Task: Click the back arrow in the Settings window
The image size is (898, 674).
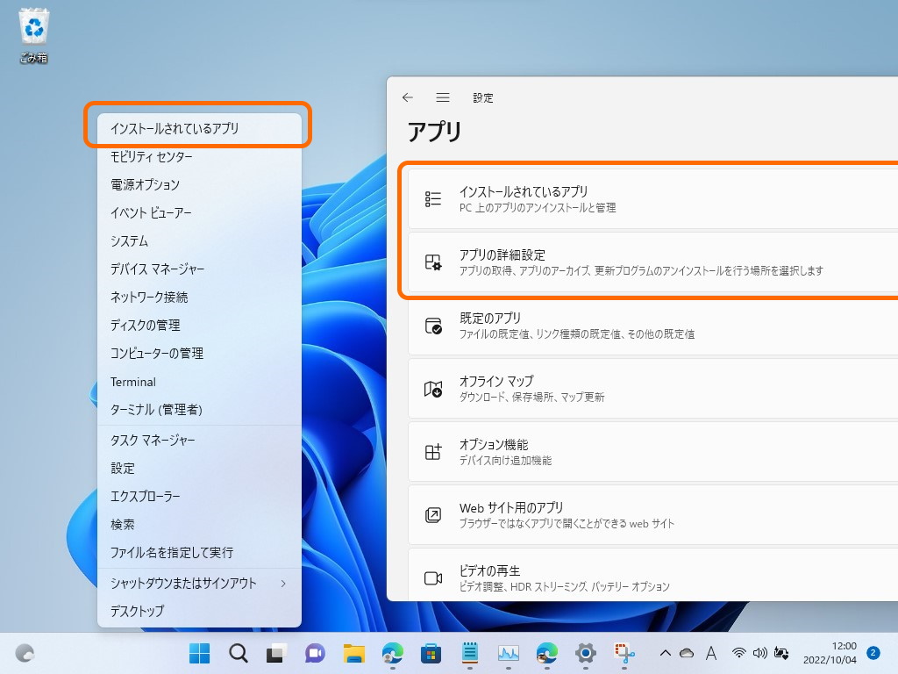Action: 407,97
